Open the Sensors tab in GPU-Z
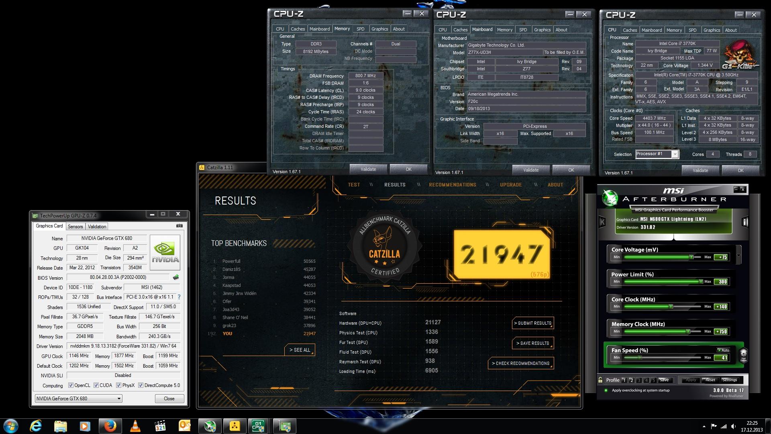The width and height of the screenshot is (771, 434). (x=75, y=227)
